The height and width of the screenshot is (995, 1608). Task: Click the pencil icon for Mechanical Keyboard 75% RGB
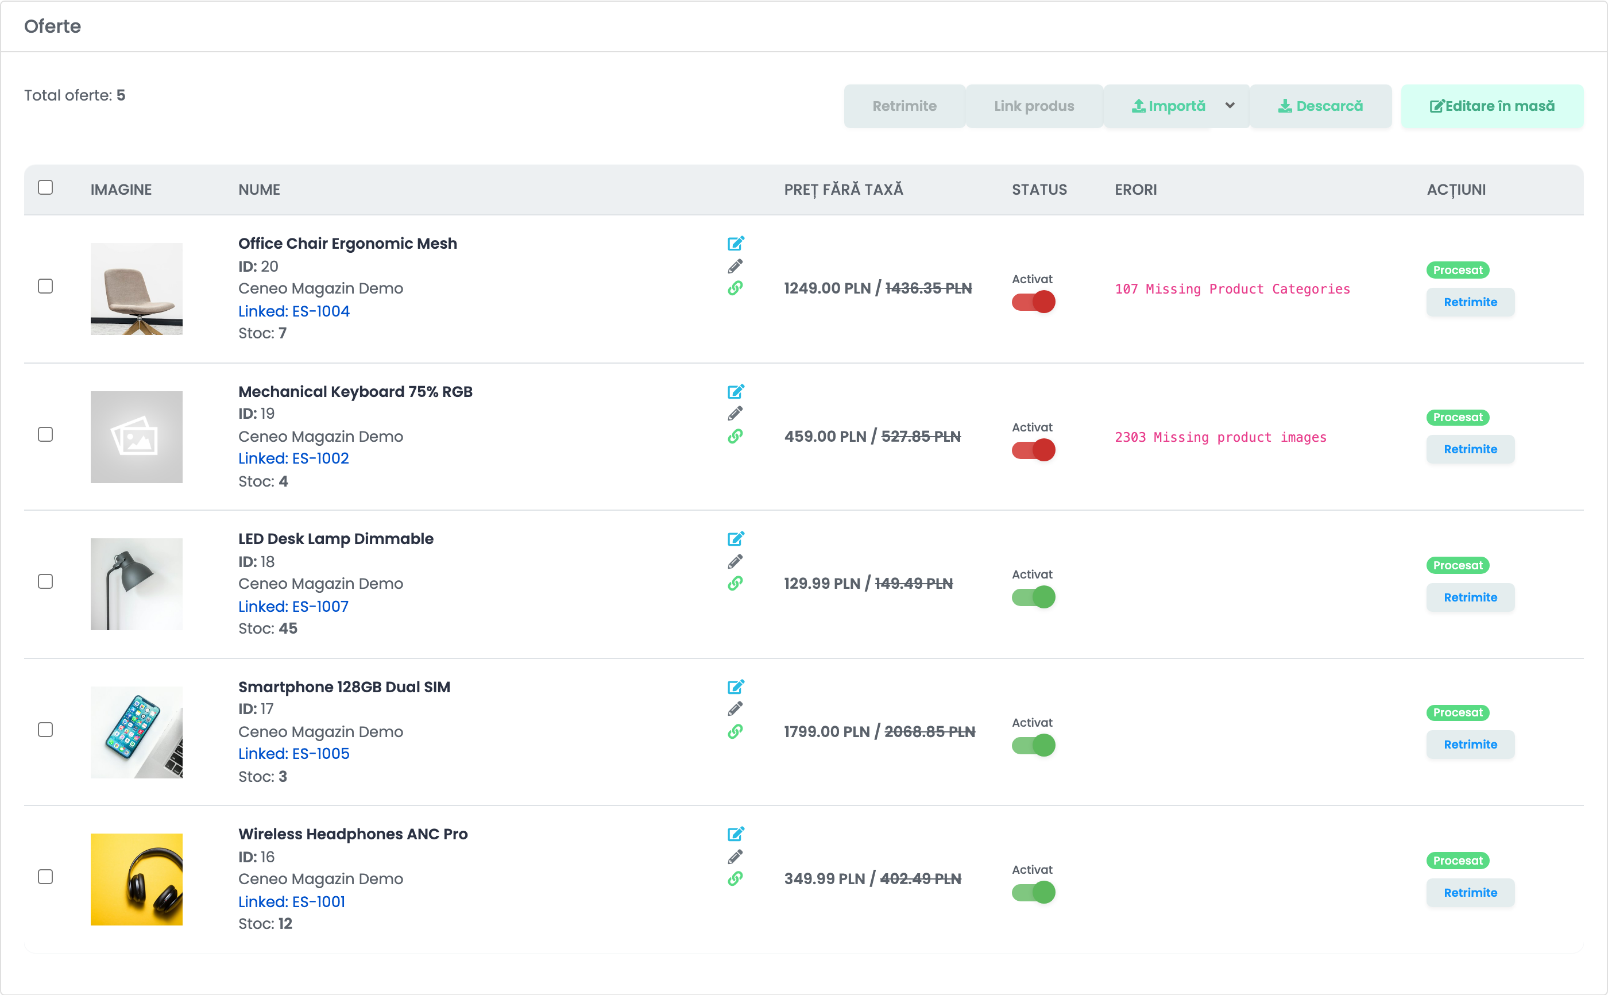coord(735,413)
